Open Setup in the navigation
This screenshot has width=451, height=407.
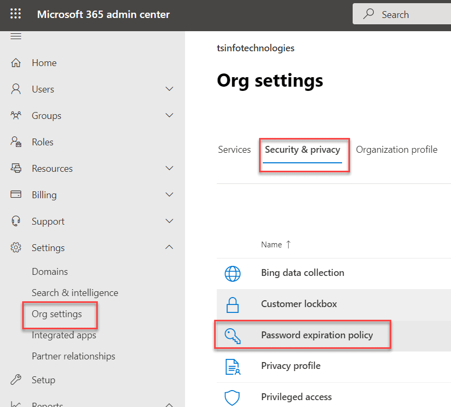(43, 380)
